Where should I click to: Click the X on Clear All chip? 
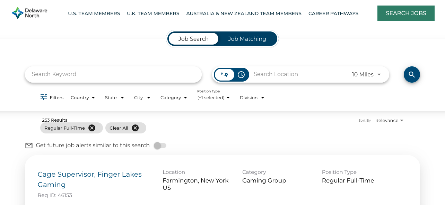(135, 128)
